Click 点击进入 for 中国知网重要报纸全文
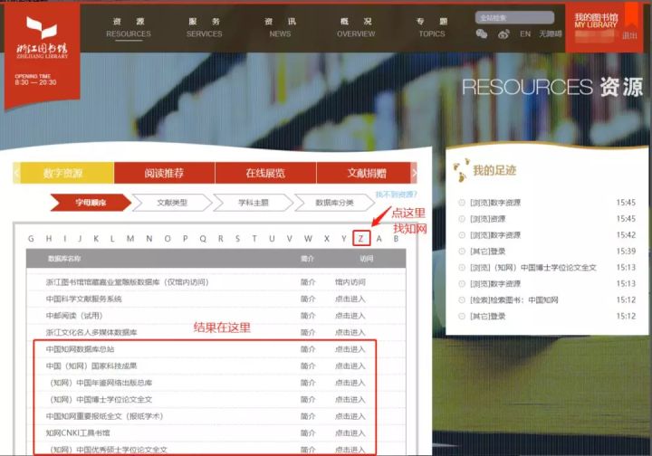The image size is (652, 456). [350, 416]
